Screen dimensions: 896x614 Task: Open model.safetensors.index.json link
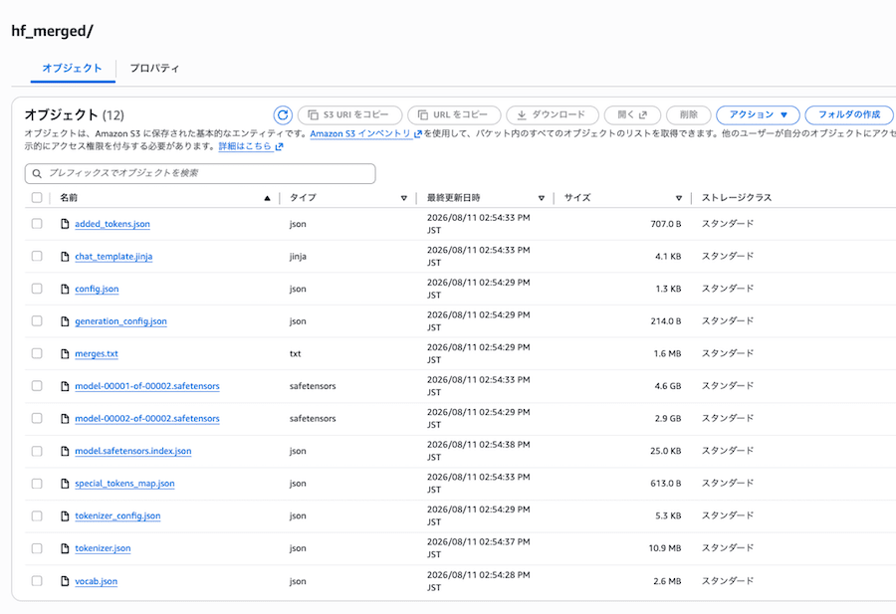(133, 451)
